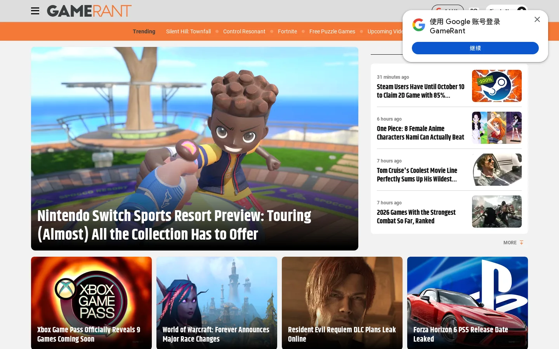The width and height of the screenshot is (559, 349).
Task: Open Steam Users Have Until October 10 article
Action: (420, 91)
